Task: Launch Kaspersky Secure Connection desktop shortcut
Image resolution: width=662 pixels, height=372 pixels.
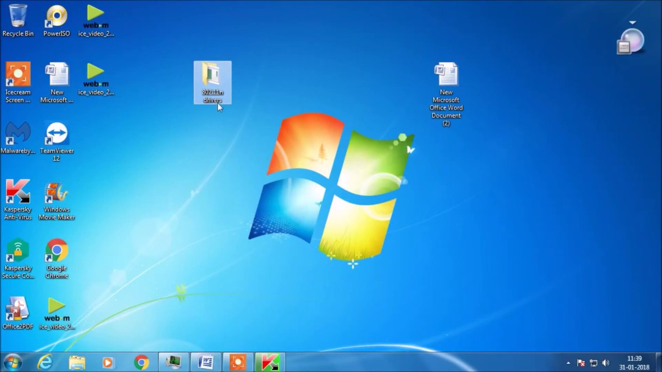Action: click(18, 258)
